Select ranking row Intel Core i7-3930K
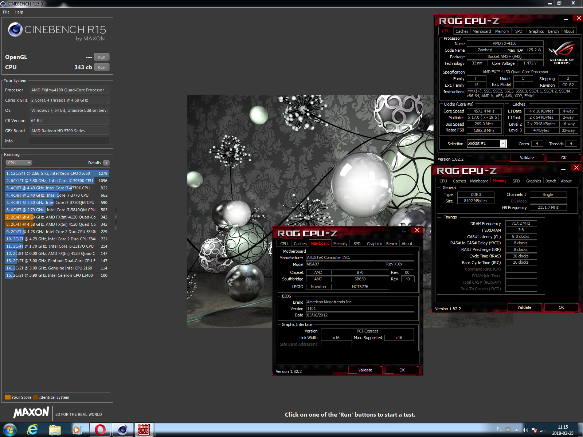This screenshot has width=583, height=437. point(57,181)
